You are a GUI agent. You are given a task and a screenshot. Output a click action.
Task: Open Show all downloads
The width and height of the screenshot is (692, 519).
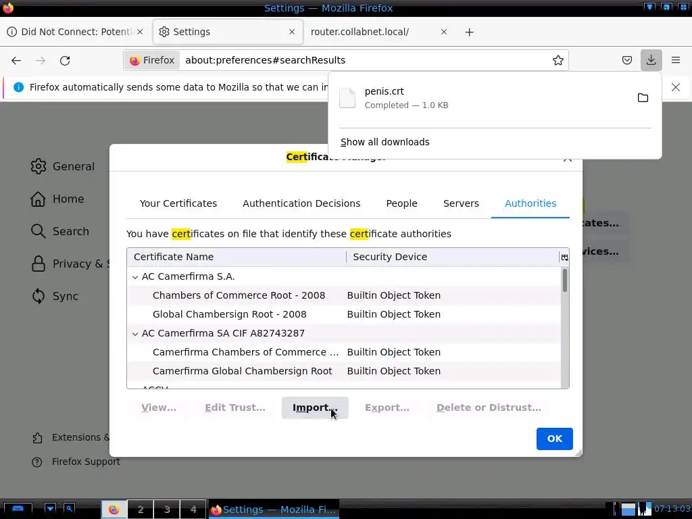pyautogui.click(x=385, y=142)
